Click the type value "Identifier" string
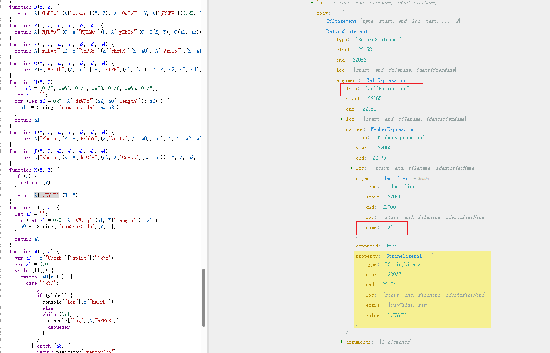Image resolution: width=550 pixels, height=353 pixels. pos(401,187)
